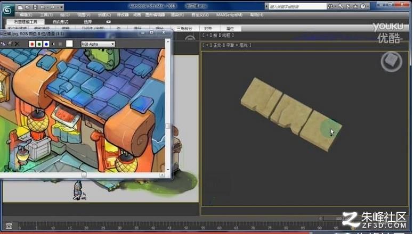Image resolution: width=413 pixels, height=234 pixels.
Task: Switch to the 选择 ribbon tab
Action: pos(88,22)
